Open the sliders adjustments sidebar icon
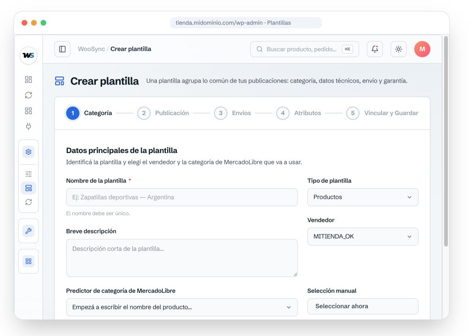Screen dimensions: 469x336 [x=28, y=174]
